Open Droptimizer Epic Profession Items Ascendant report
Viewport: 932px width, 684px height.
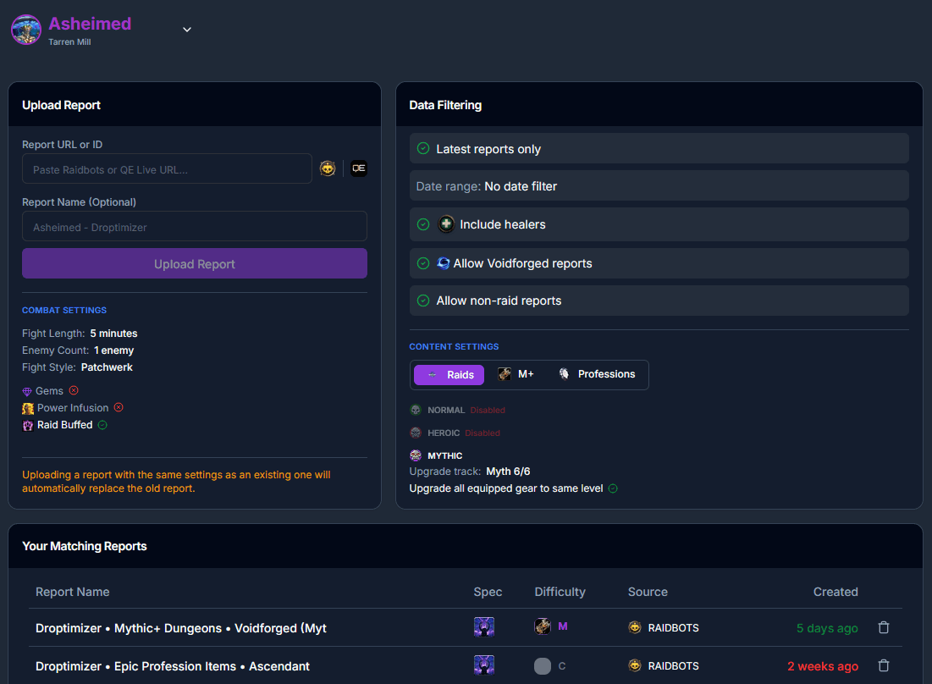pyautogui.click(x=173, y=666)
